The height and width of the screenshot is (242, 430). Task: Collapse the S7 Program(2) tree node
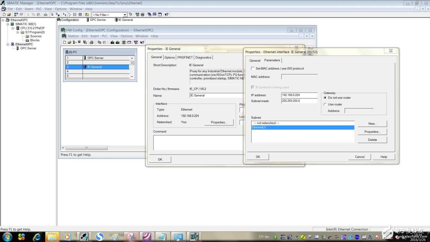tap(18, 32)
